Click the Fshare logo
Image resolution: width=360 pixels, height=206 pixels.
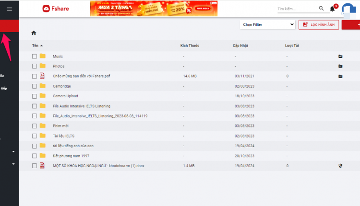coord(56,9)
